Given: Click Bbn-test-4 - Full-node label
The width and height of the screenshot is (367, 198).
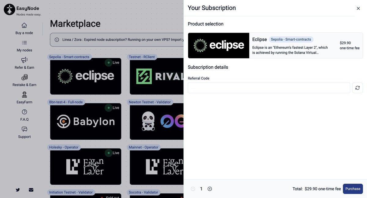Looking at the screenshot, I should (66, 102).
